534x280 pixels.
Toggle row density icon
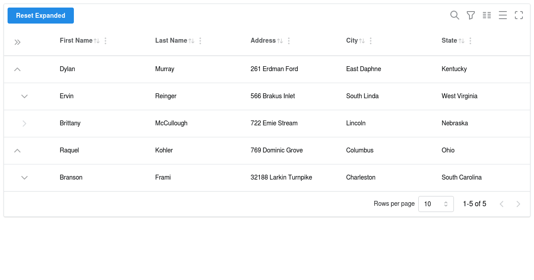coord(503,16)
